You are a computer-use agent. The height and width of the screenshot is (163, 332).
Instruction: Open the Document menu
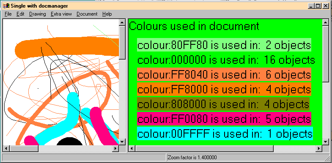point(87,14)
